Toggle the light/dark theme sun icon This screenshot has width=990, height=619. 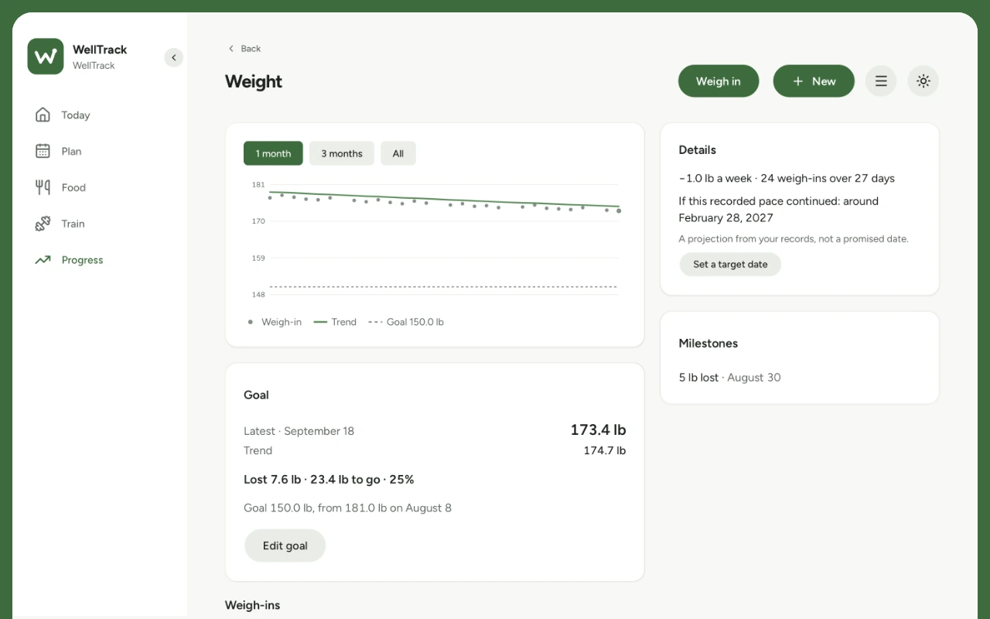[923, 81]
